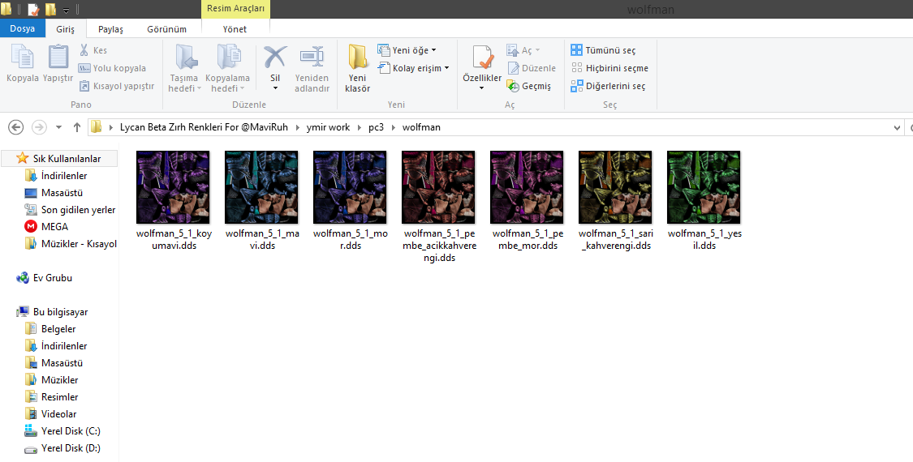The image size is (913, 462).
Task: Open İndirilenler under Bu bilgisayar
Action: click(64, 345)
